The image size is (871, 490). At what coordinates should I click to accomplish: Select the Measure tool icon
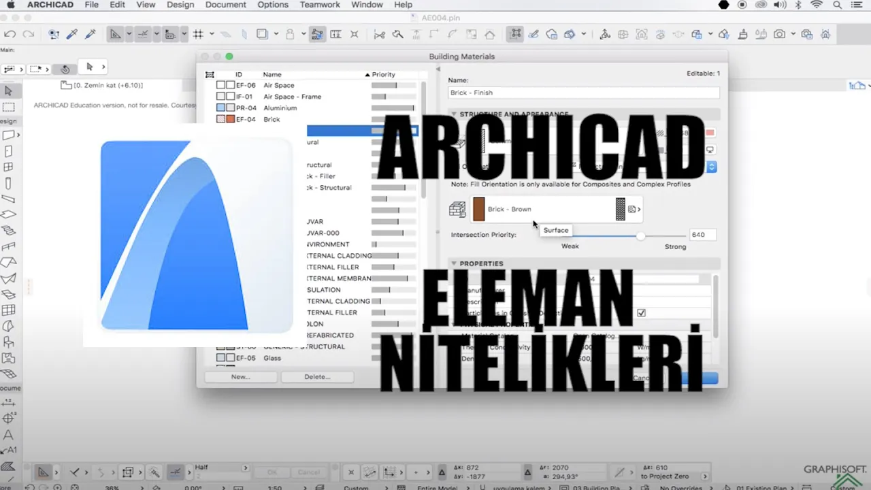(335, 34)
